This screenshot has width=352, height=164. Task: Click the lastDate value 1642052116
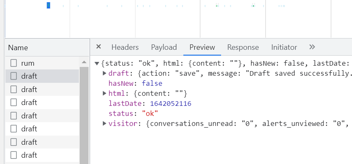171,104
